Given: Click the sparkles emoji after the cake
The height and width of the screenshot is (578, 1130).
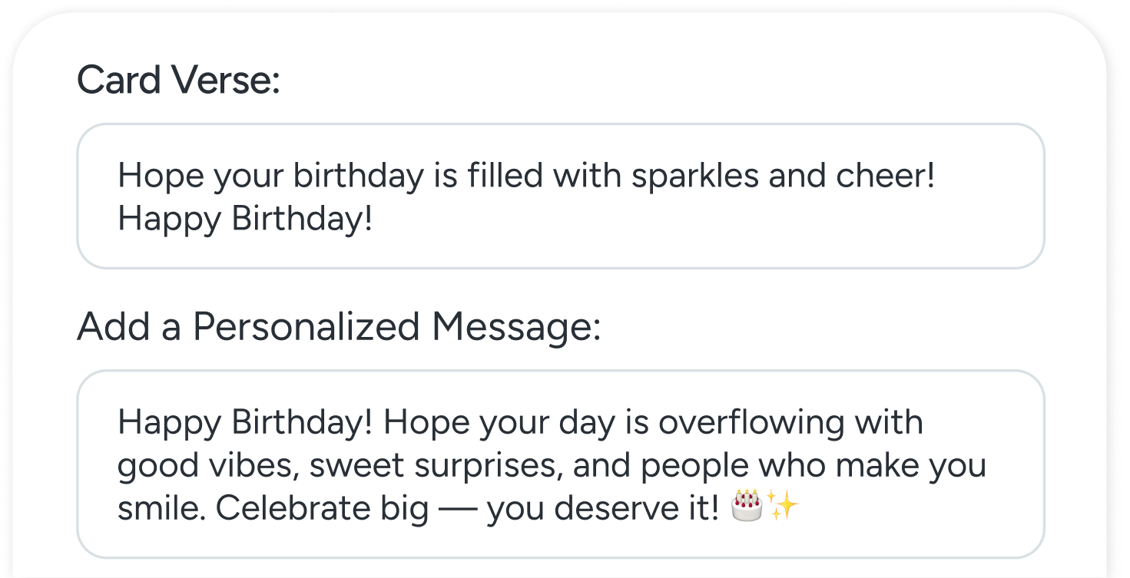Looking at the screenshot, I should click(x=784, y=507).
